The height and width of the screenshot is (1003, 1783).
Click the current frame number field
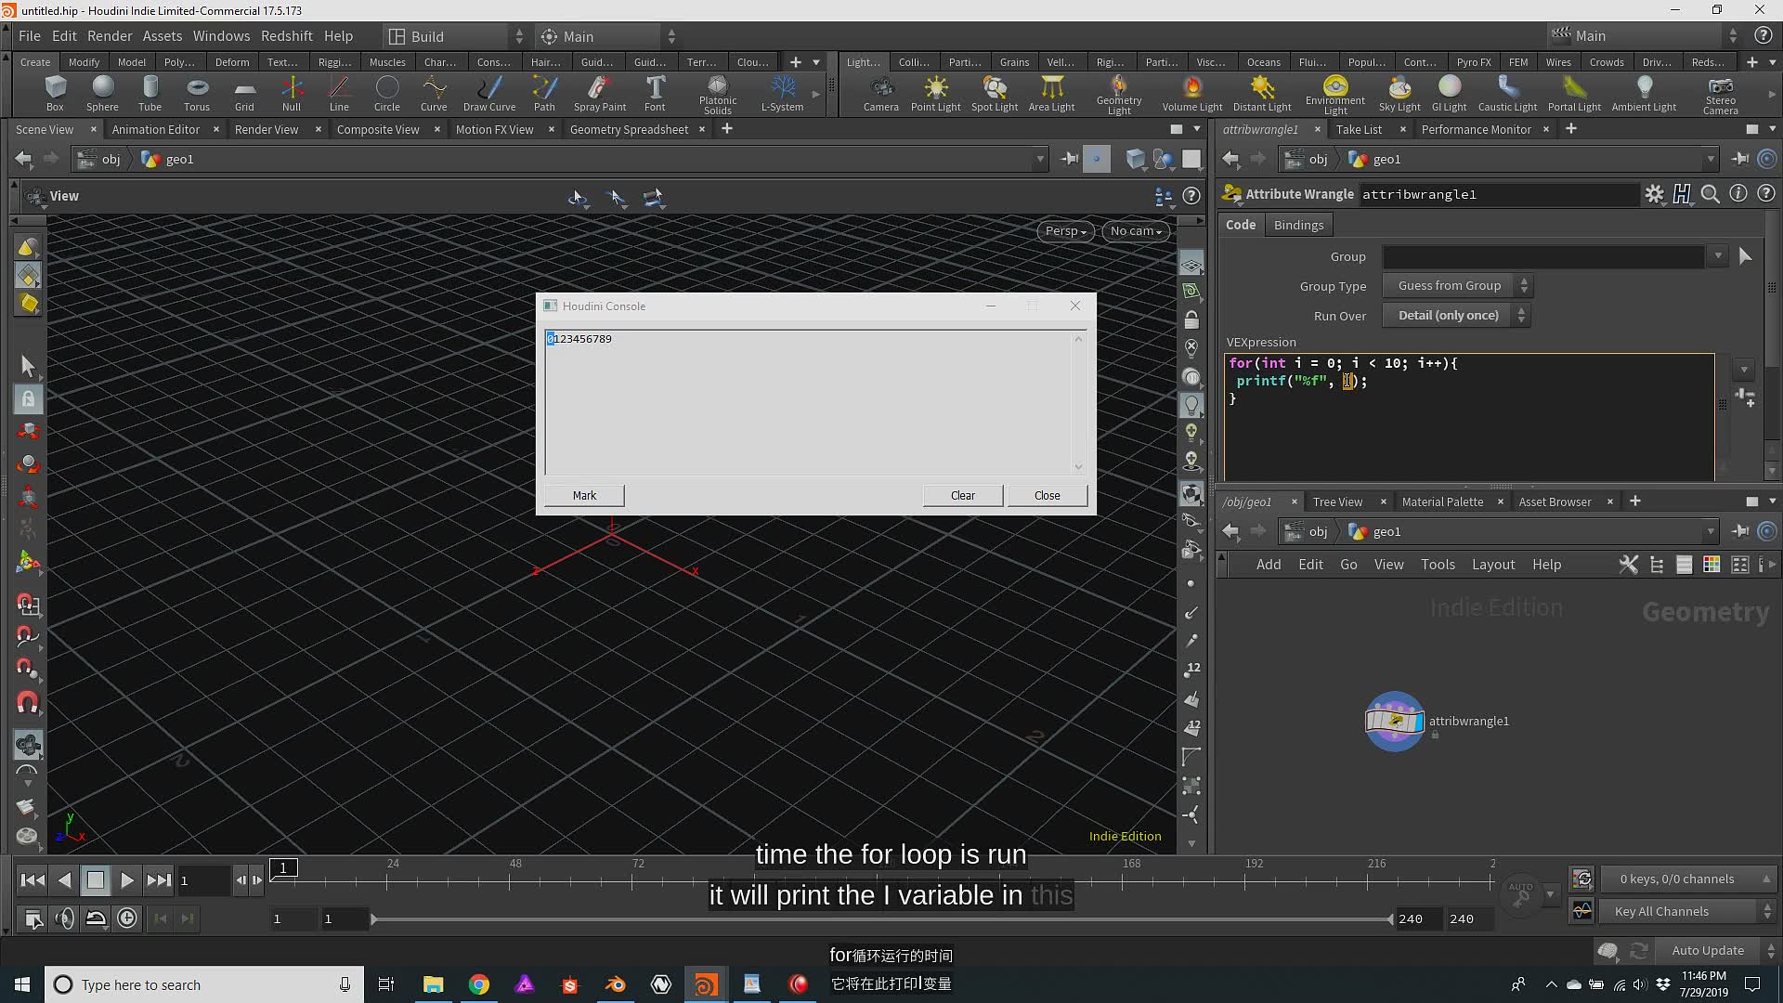pos(203,880)
